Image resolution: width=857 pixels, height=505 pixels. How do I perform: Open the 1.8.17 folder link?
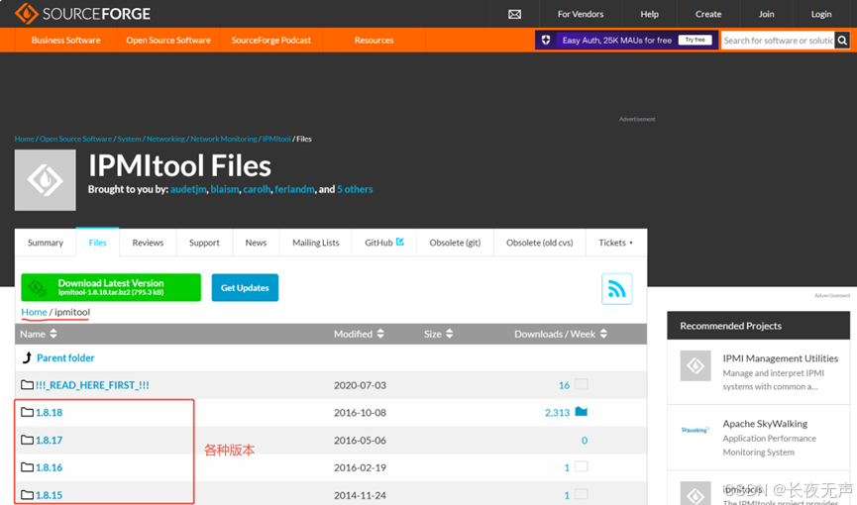point(50,440)
